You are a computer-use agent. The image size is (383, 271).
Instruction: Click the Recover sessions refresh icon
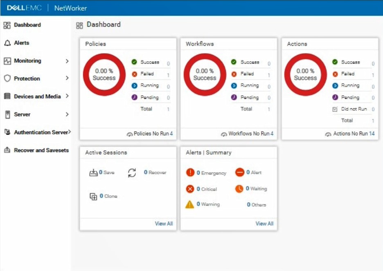[x=132, y=173]
